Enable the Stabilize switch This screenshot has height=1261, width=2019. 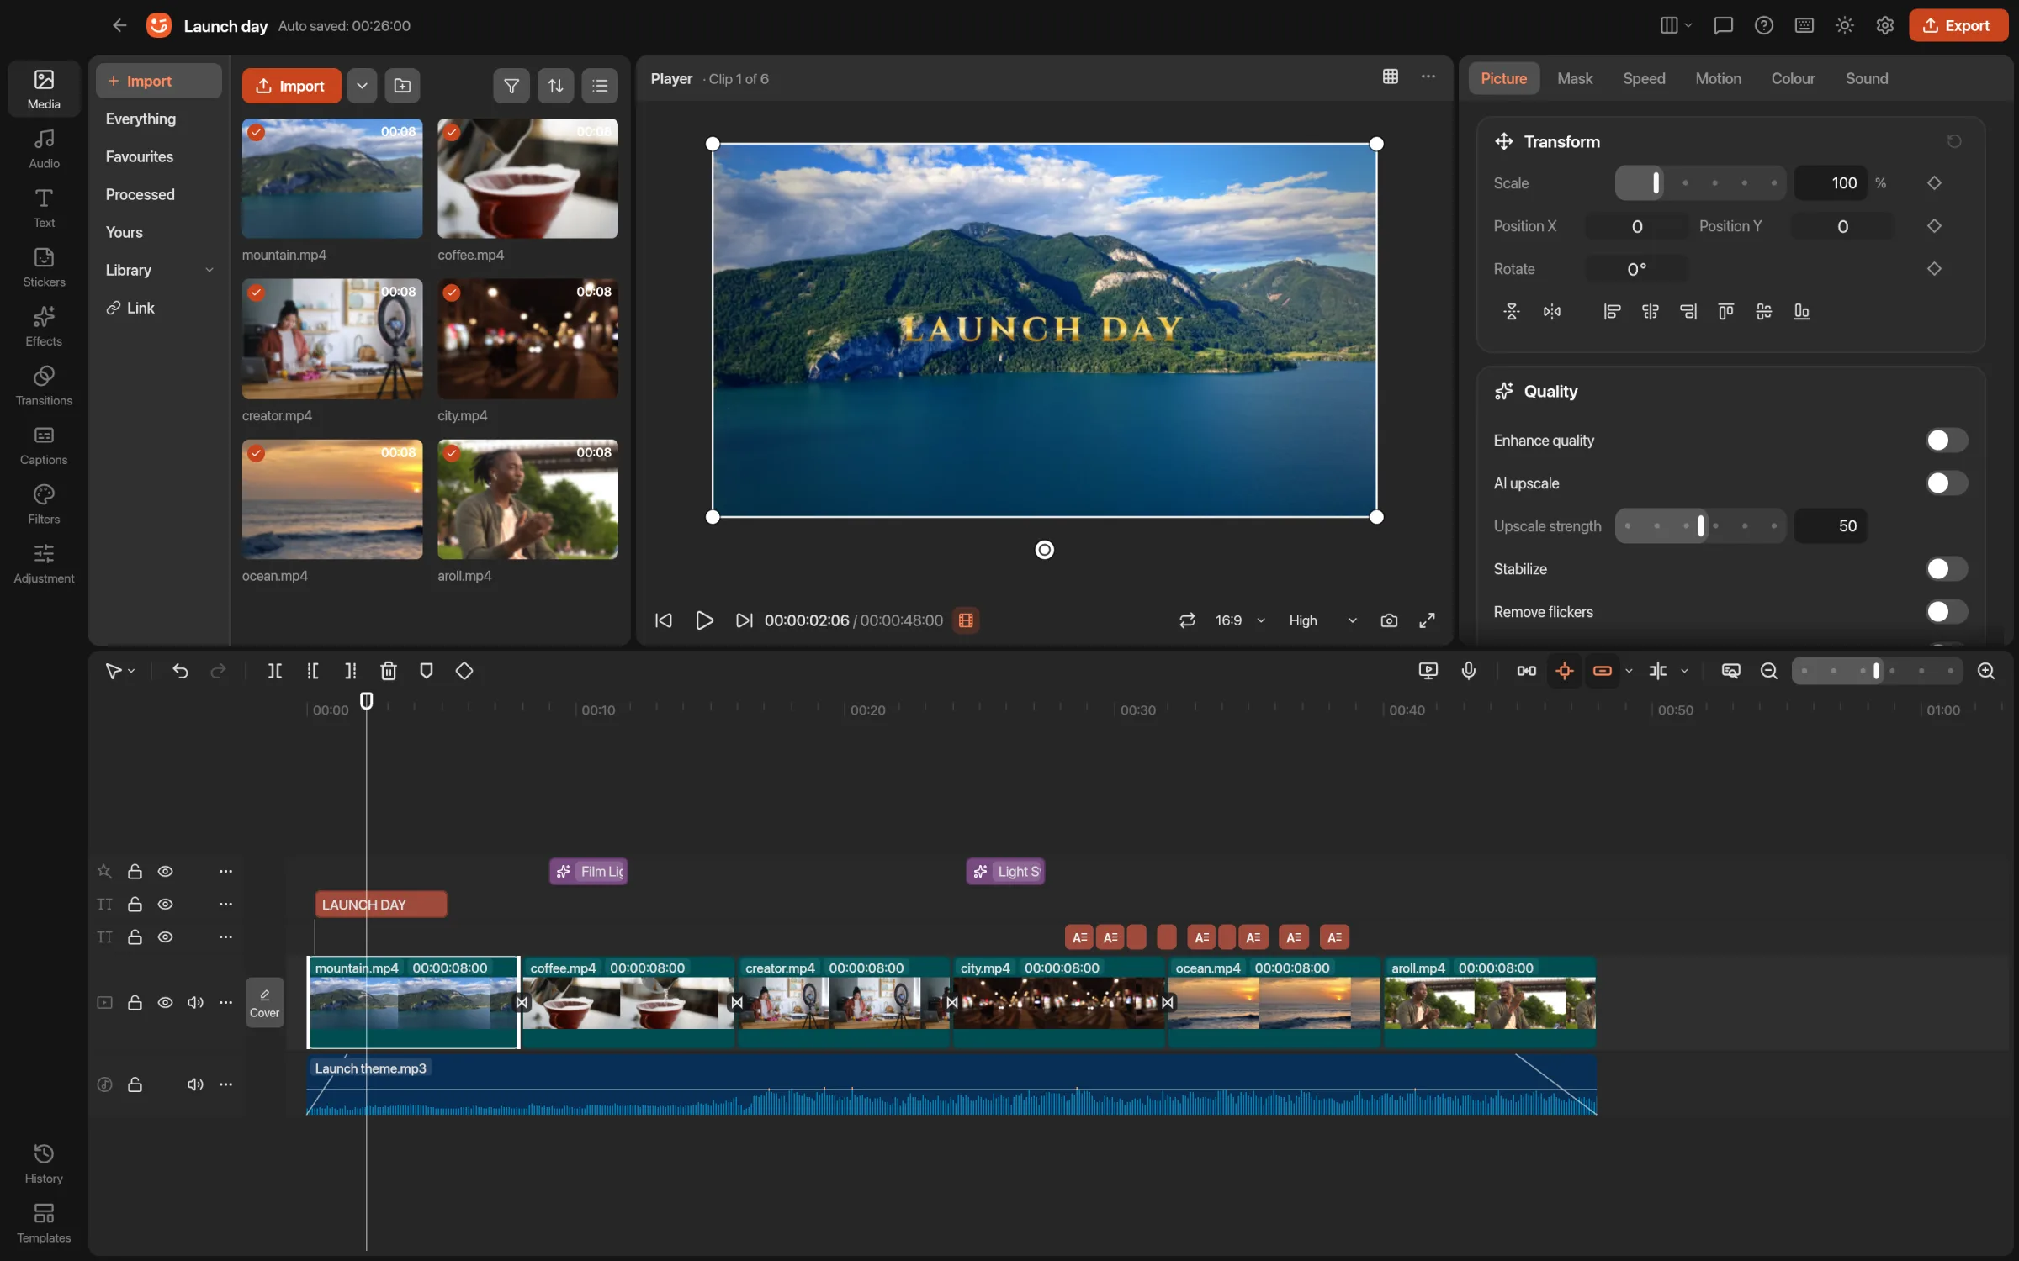click(1946, 569)
